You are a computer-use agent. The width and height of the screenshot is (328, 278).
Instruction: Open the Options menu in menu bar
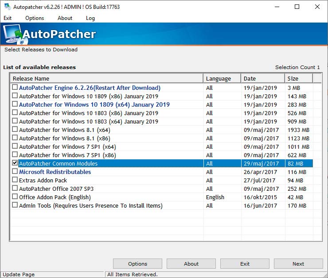[x=35, y=18]
